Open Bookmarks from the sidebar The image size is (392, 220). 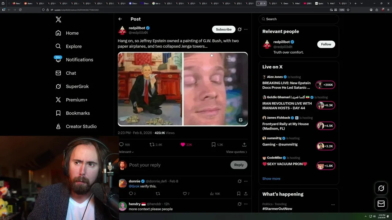73,113
